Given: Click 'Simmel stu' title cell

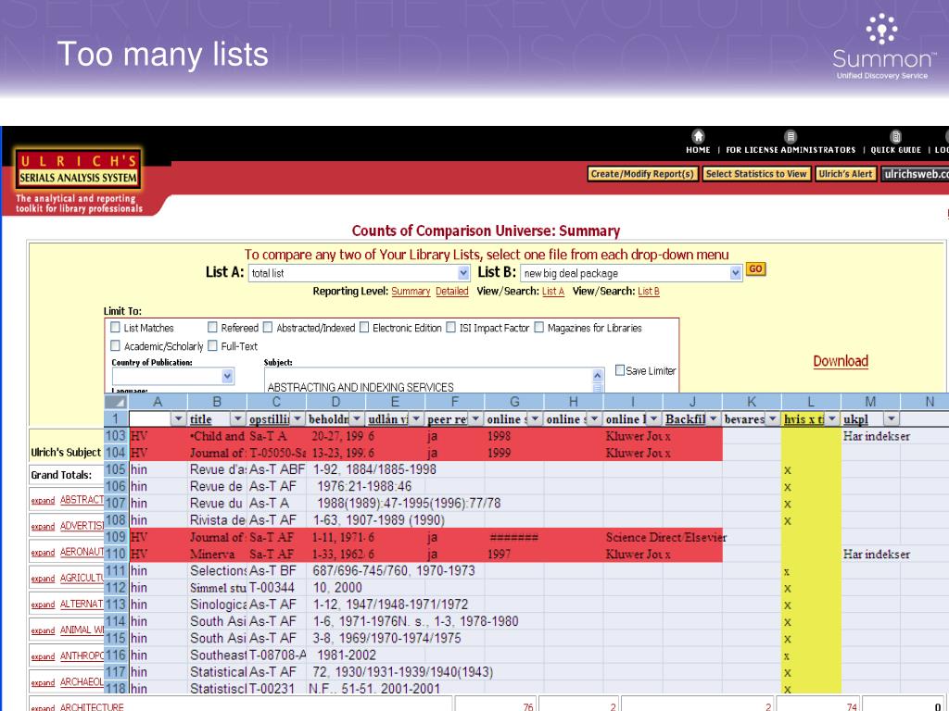Looking at the screenshot, I should pyautogui.click(x=218, y=588).
